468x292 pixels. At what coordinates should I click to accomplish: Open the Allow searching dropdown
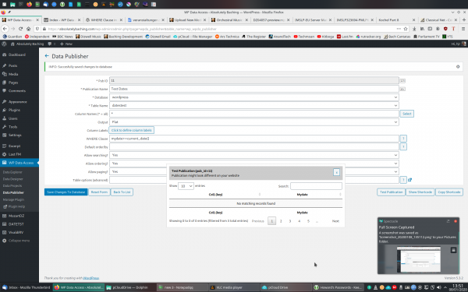(254, 155)
